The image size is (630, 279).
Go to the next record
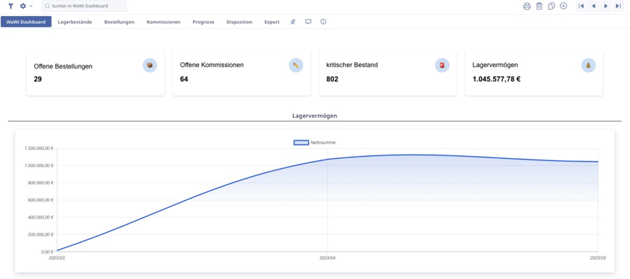click(x=606, y=6)
